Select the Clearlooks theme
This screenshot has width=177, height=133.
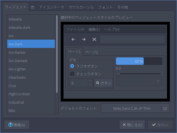pos(31,77)
